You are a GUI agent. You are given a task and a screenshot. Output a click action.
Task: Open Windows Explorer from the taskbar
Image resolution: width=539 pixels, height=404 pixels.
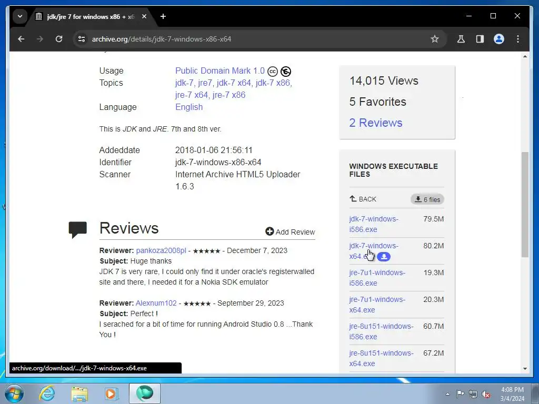pos(79,393)
